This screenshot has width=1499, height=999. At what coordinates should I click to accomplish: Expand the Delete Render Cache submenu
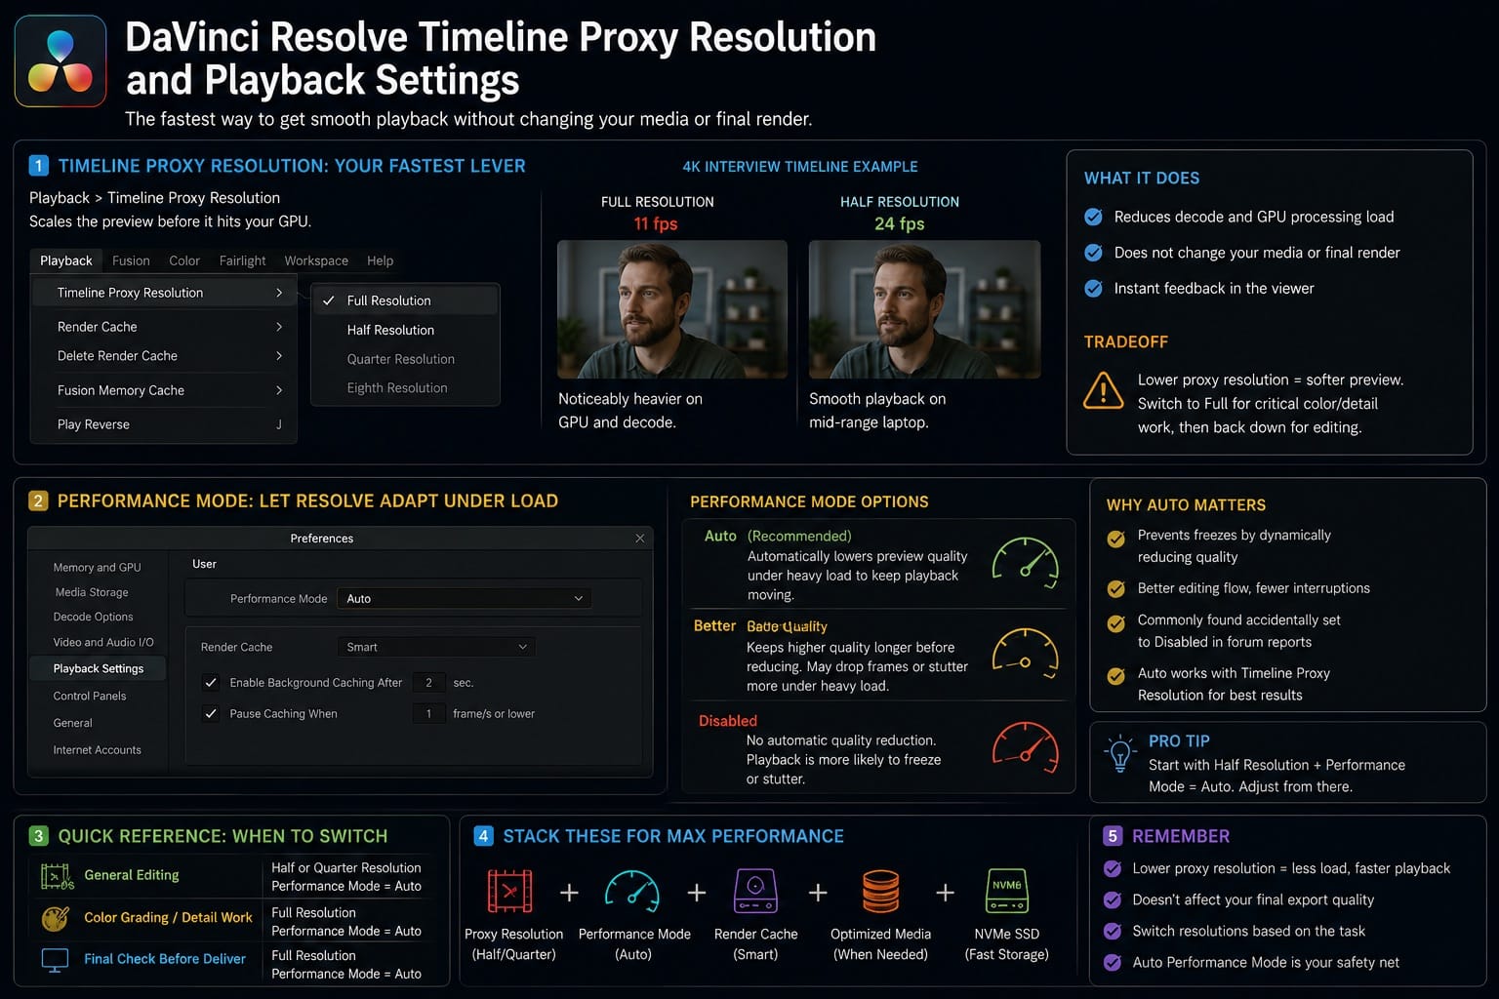[164, 356]
